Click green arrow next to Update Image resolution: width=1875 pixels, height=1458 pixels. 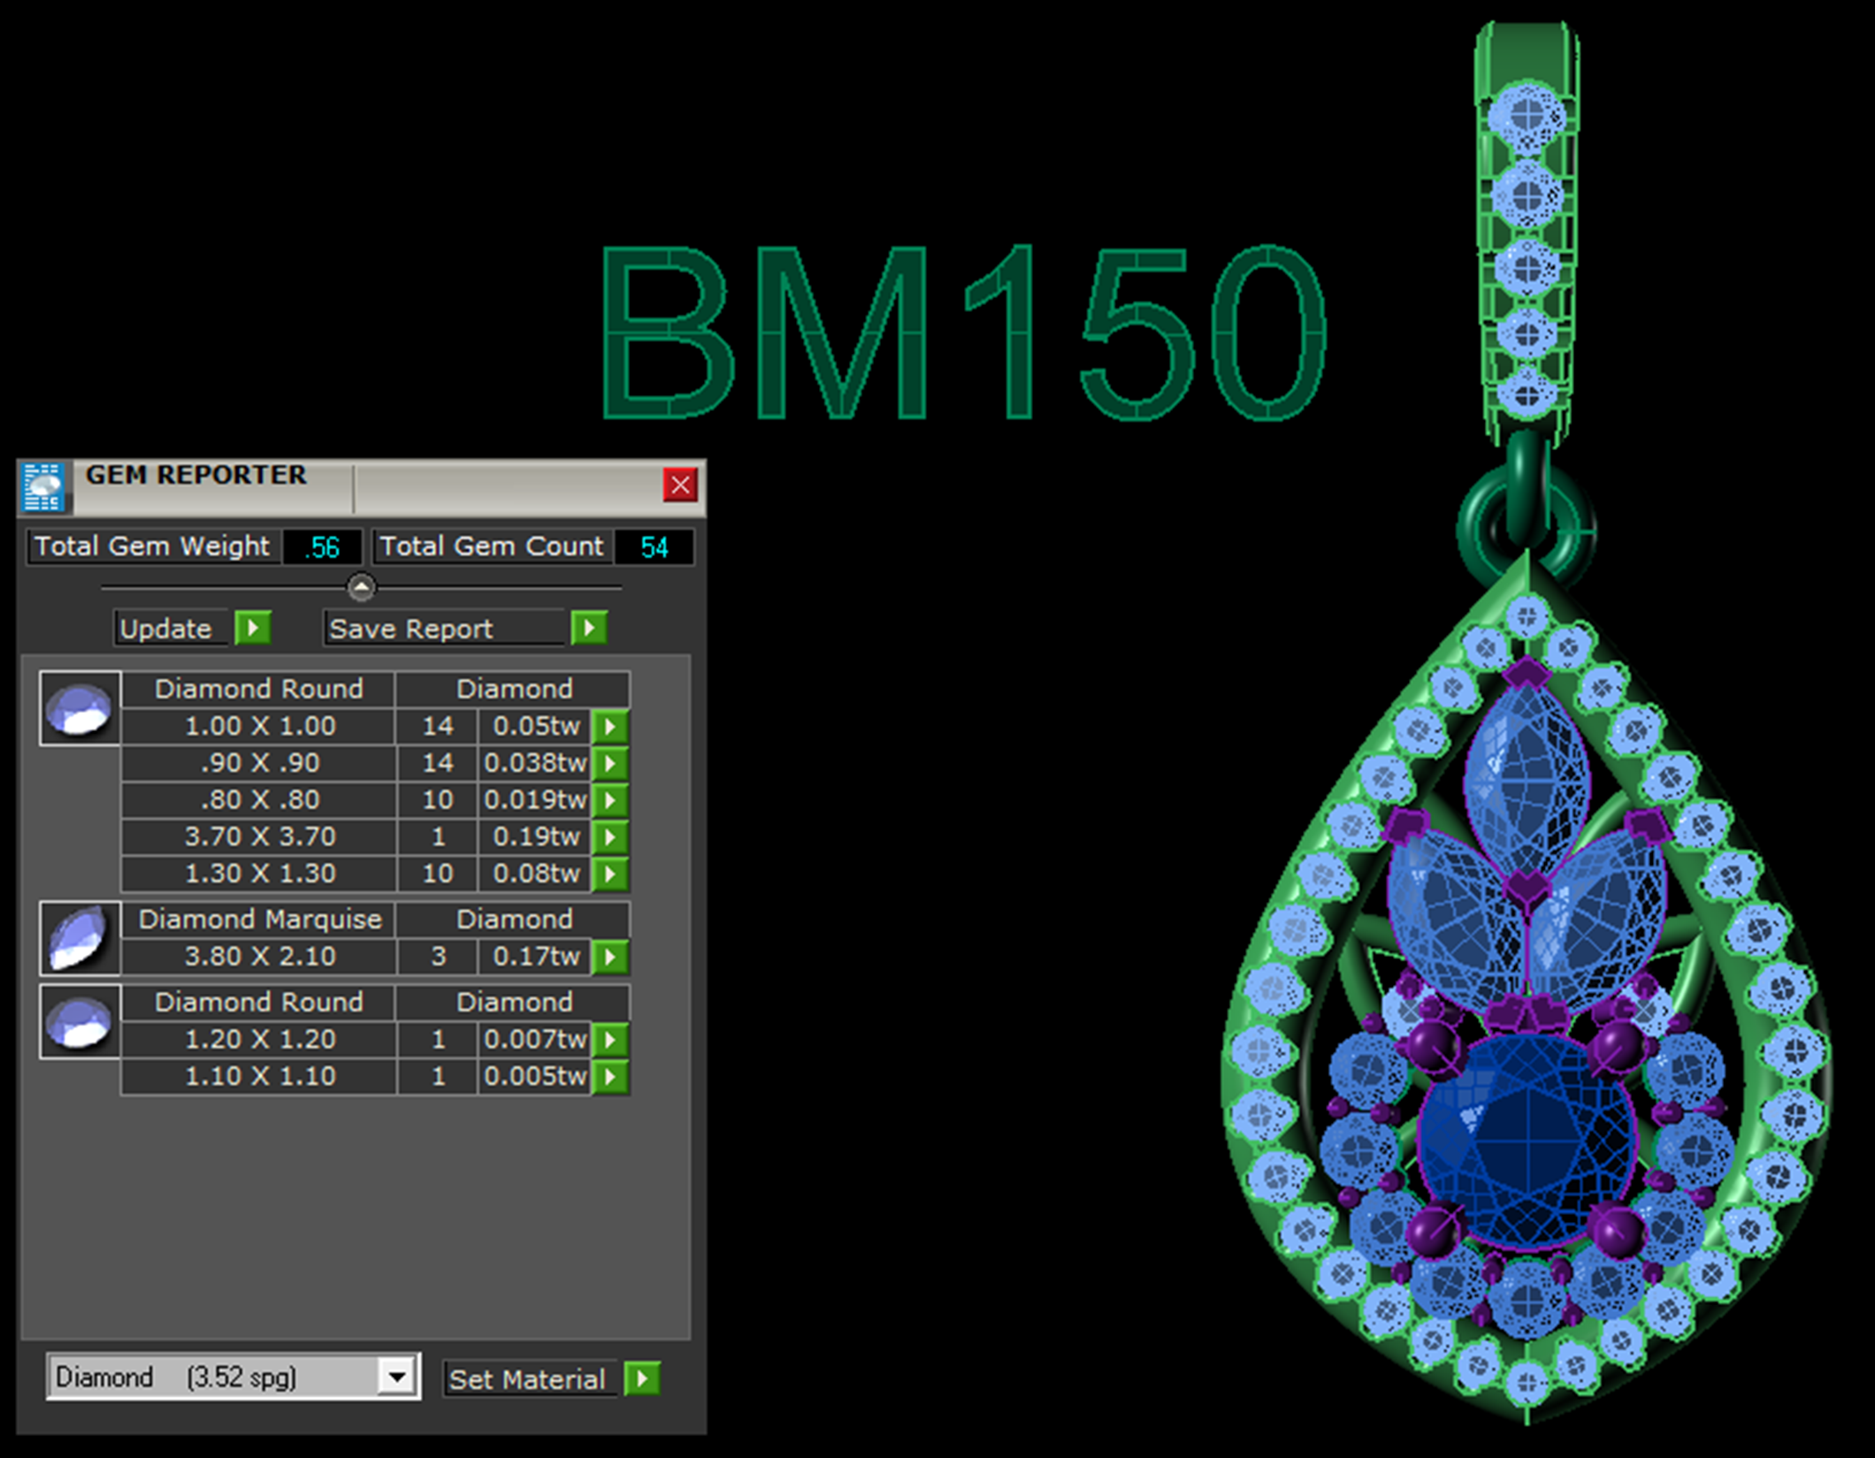[253, 629]
